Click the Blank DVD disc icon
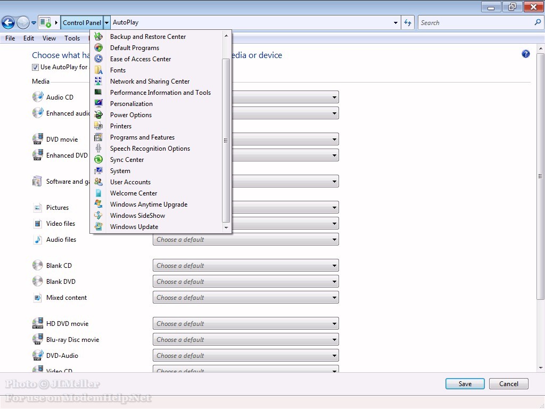 click(38, 281)
